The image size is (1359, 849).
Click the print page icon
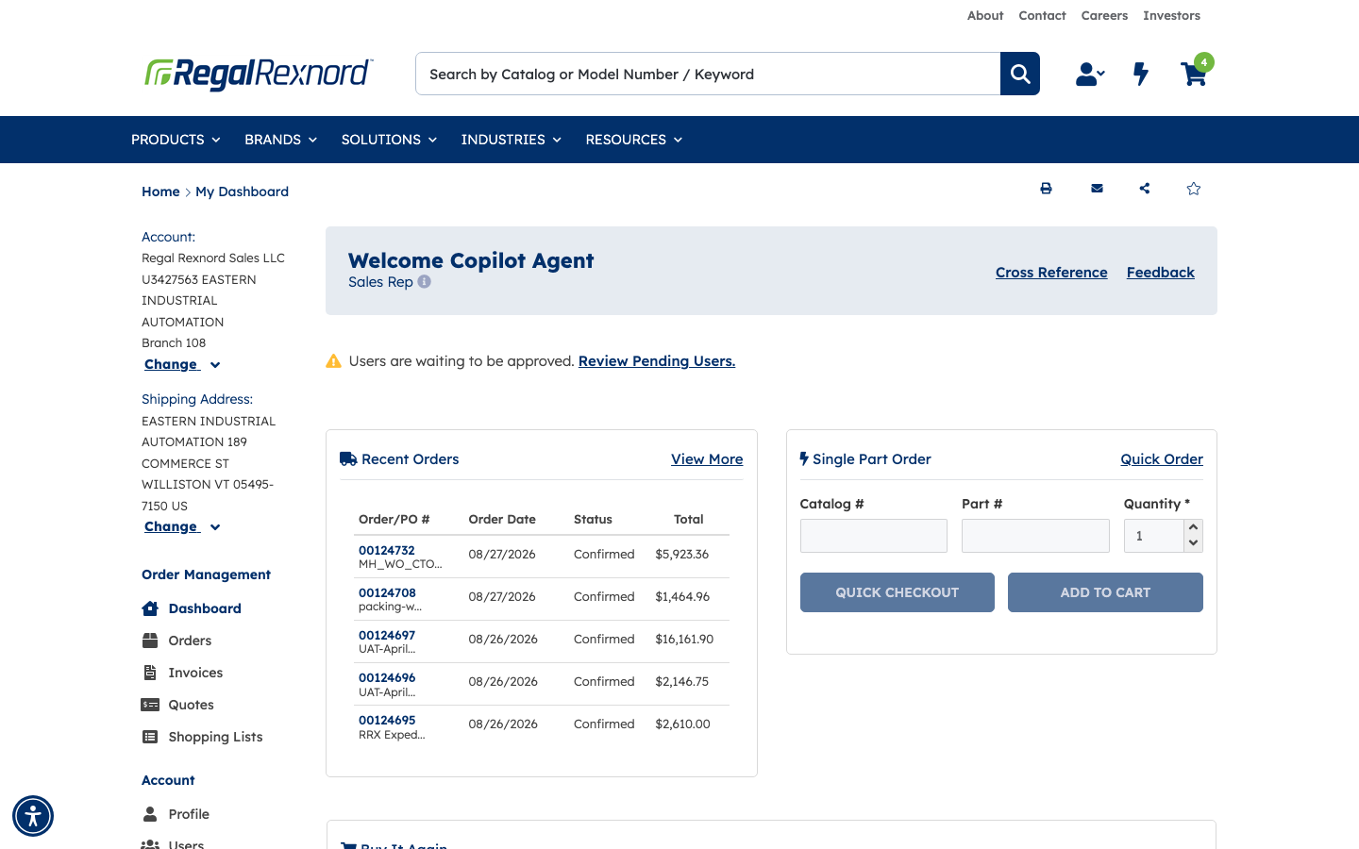click(1046, 189)
